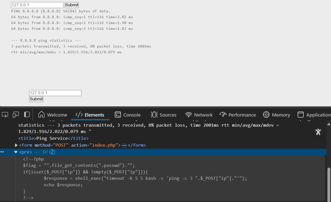Toggle device emulation mode
Image resolution: width=331 pixels, height=202 pixels.
[x=16, y=115]
